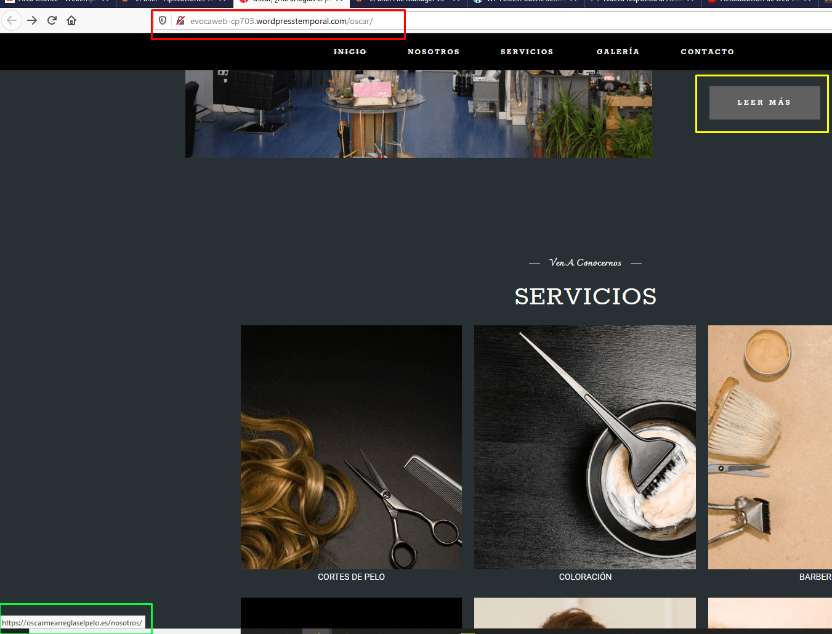
Task: Focus the address bar showing evocaweb-cp703.wordpresstemporal.com/oscar/
Action: tap(493, 21)
